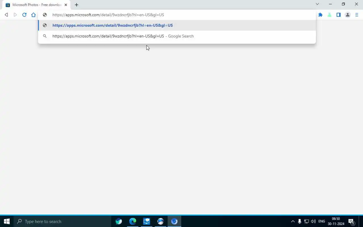Switch to the Microsoft Photos tab
Image resolution: width=363 pixels, height=227 pixels.
[37, 5]
